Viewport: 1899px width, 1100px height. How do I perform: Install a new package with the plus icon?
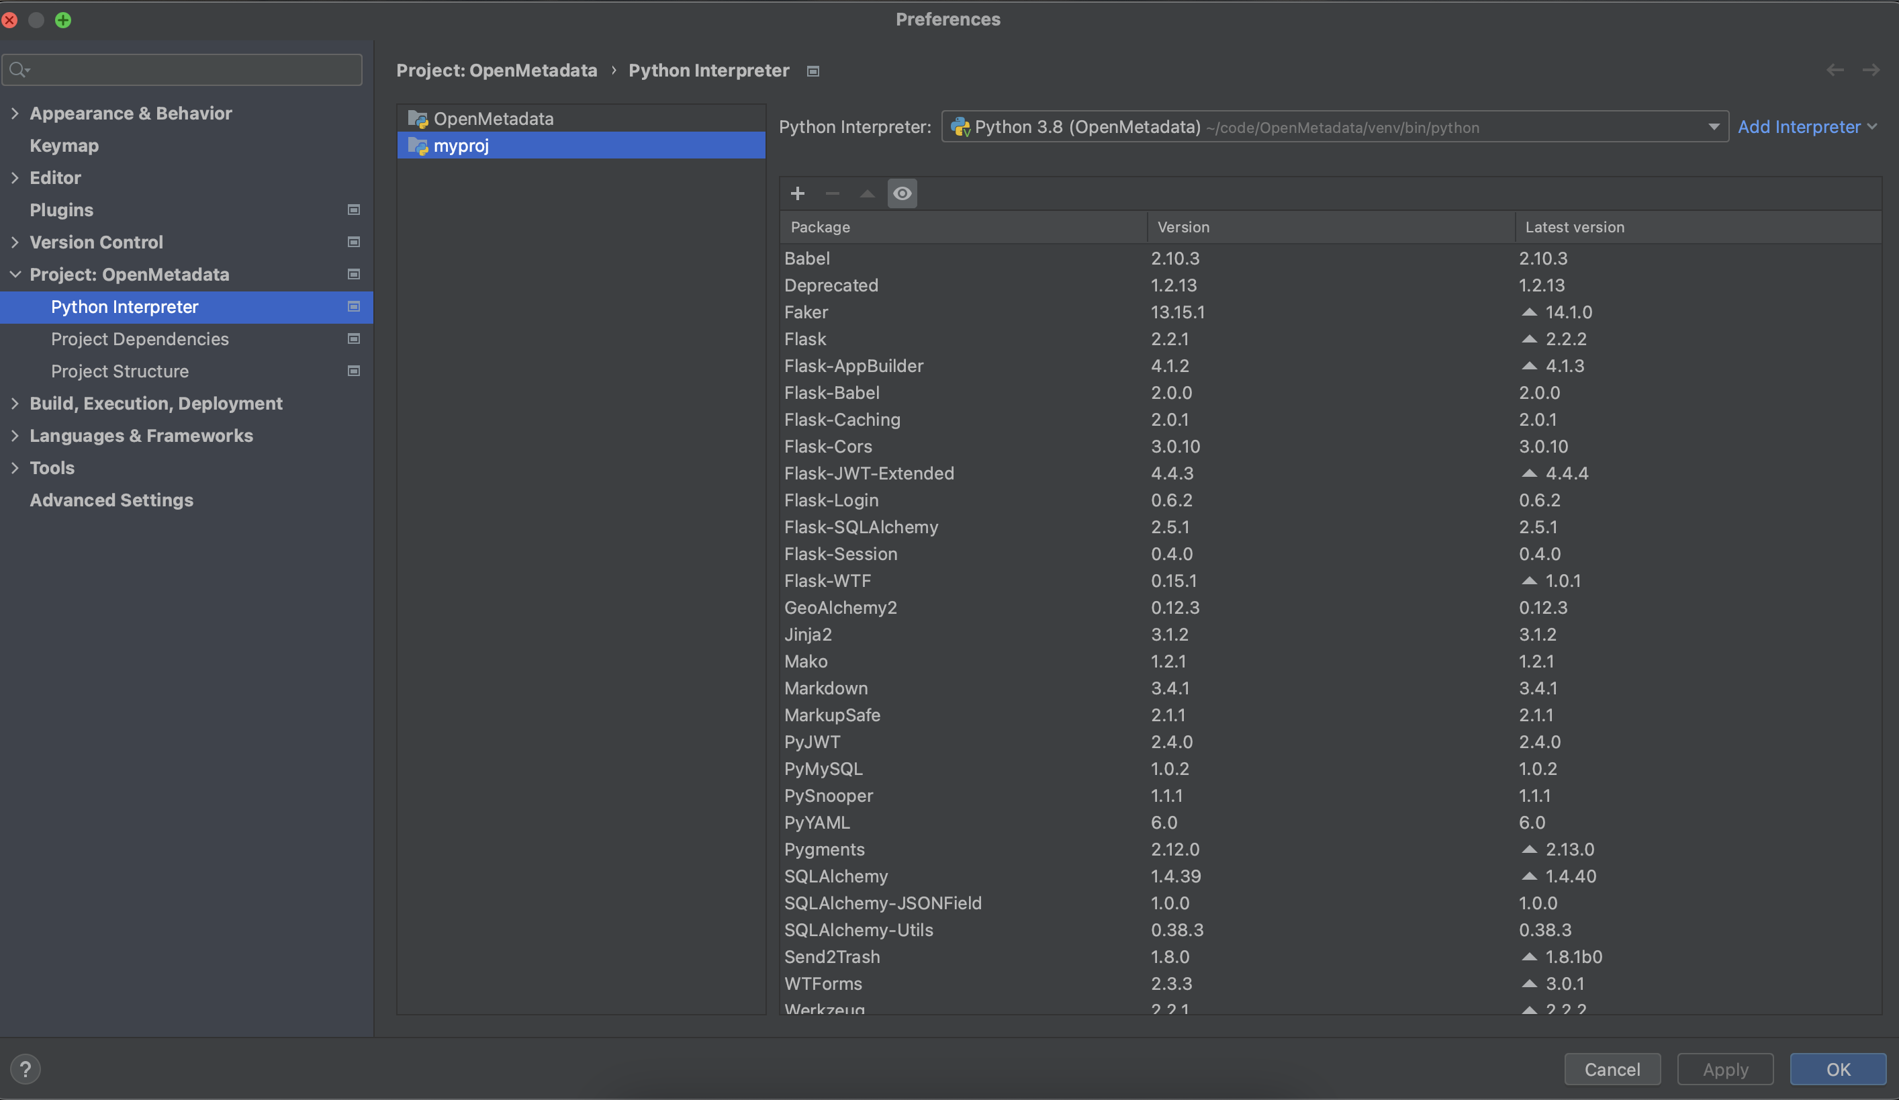tap(797, 193)
